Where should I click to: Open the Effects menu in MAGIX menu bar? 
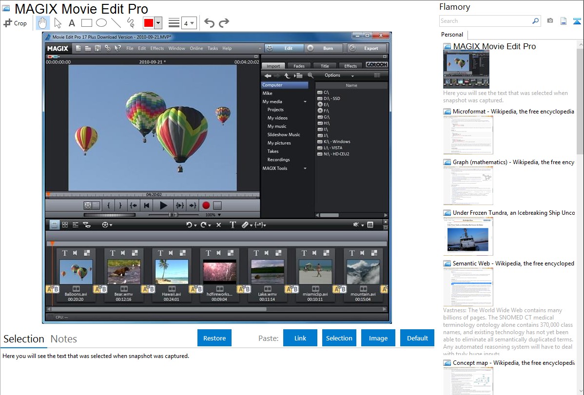point(157,48)
